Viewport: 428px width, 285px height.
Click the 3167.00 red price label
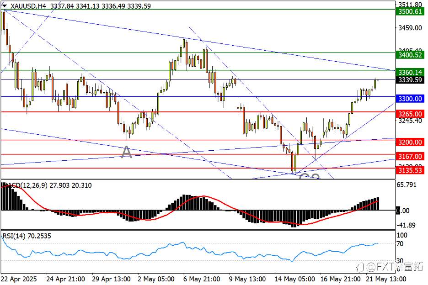coord(410,156)
